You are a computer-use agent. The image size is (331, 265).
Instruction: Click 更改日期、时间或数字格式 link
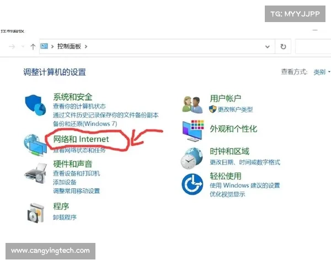click(x=245, y=162)
